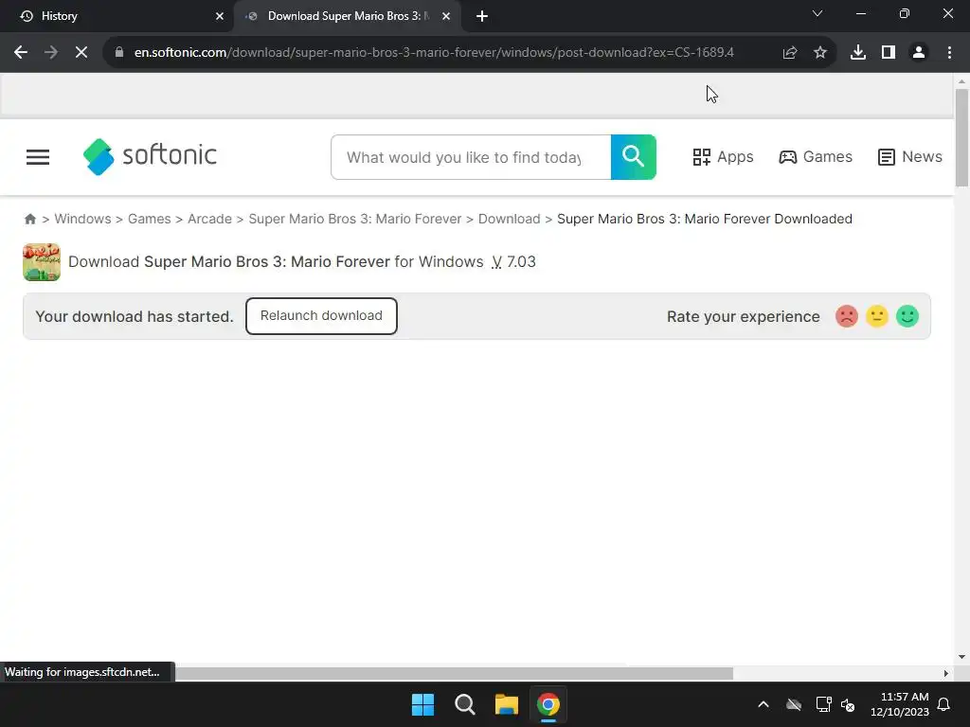Submit search with magnifier button
970x727 pixels.
coord(634,157)
